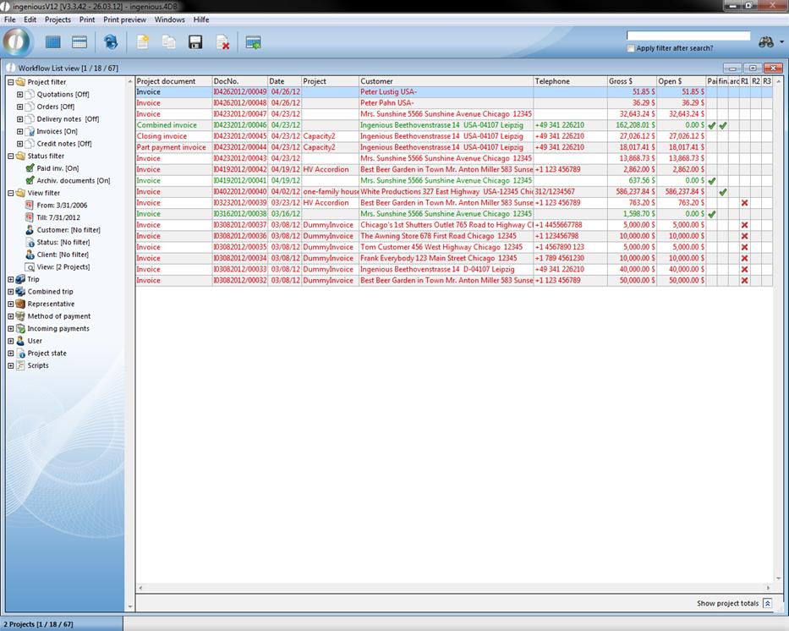Screen dimensions: 789x631
Task: Click the new document toolbar icon
Action: [x=143, y=42]
